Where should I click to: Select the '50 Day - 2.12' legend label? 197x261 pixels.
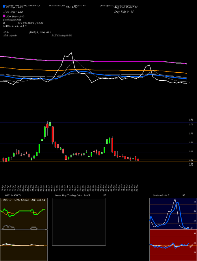click(x=15, y=12)
